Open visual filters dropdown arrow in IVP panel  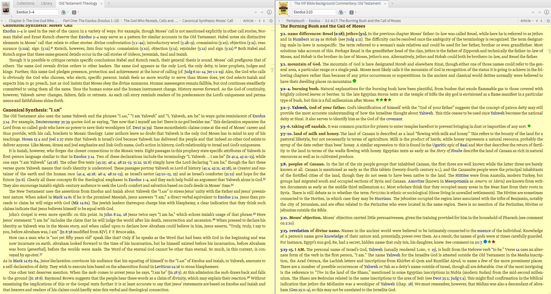point(345,12)
